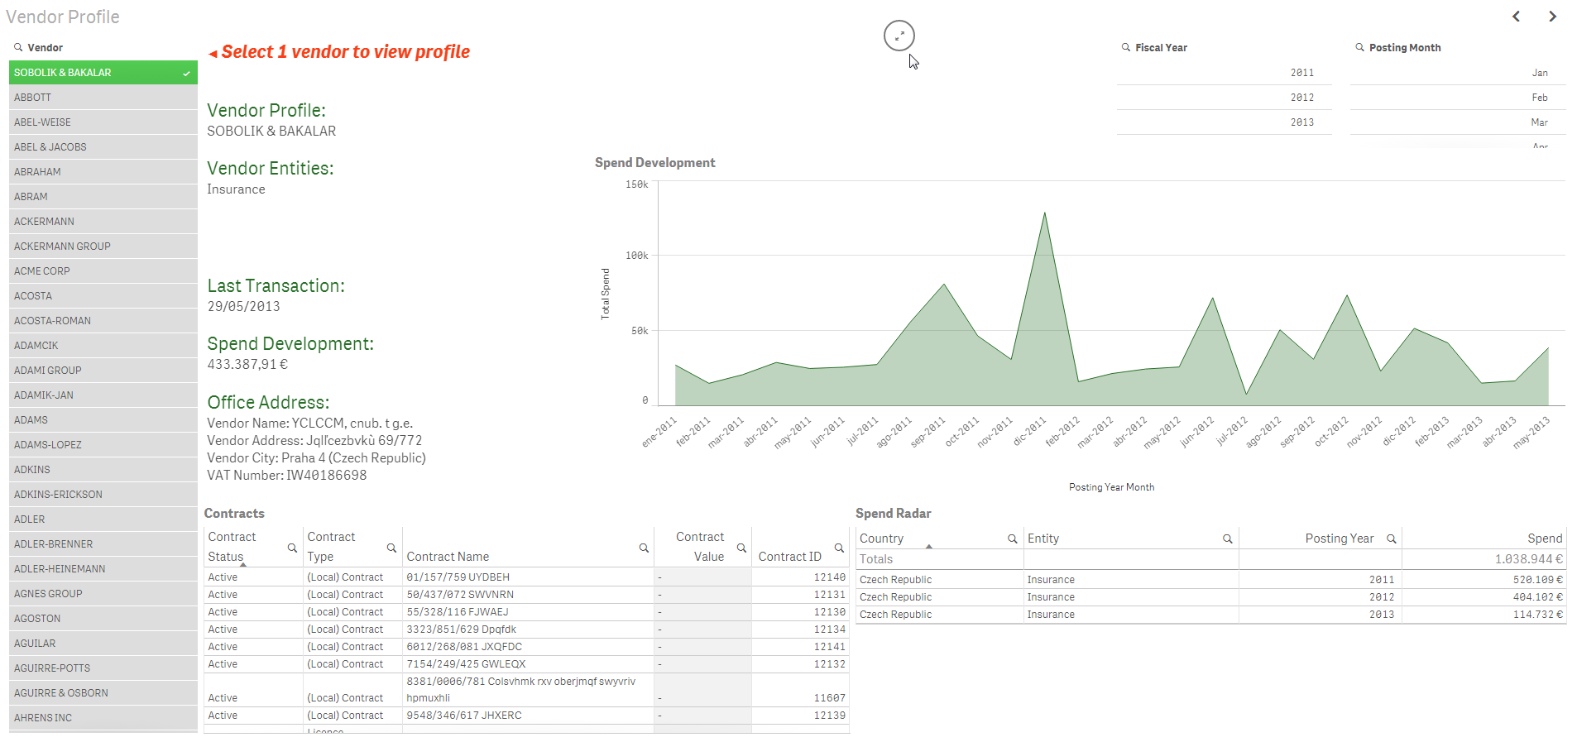Search the Posting Month filter

[1359, 48]
